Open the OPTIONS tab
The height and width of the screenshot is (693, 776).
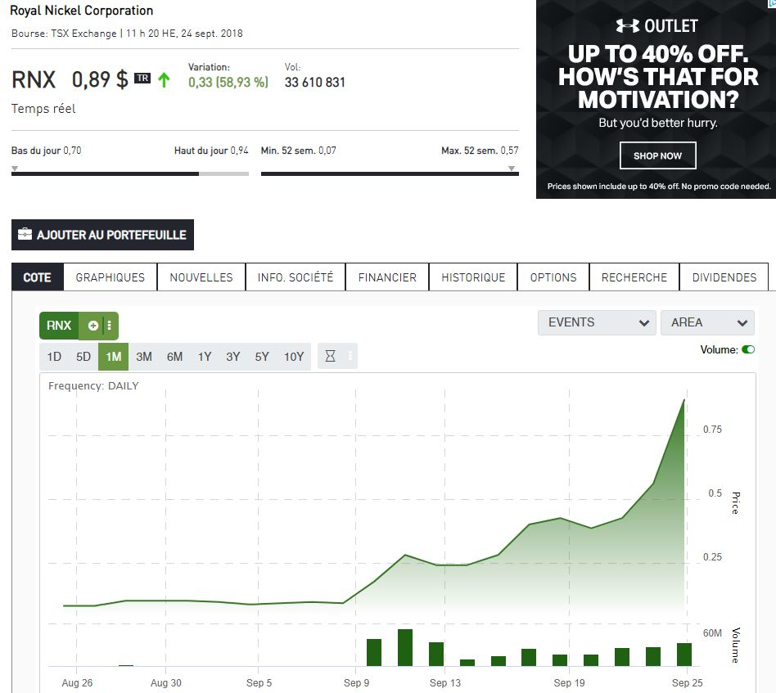[x=553, y=277]
